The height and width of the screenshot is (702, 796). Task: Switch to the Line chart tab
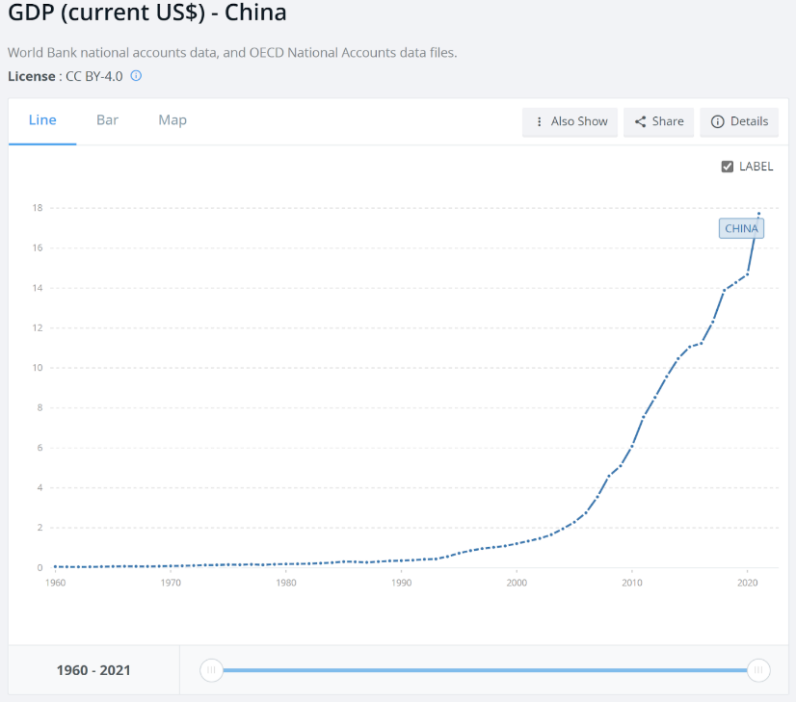coord(42,120)
